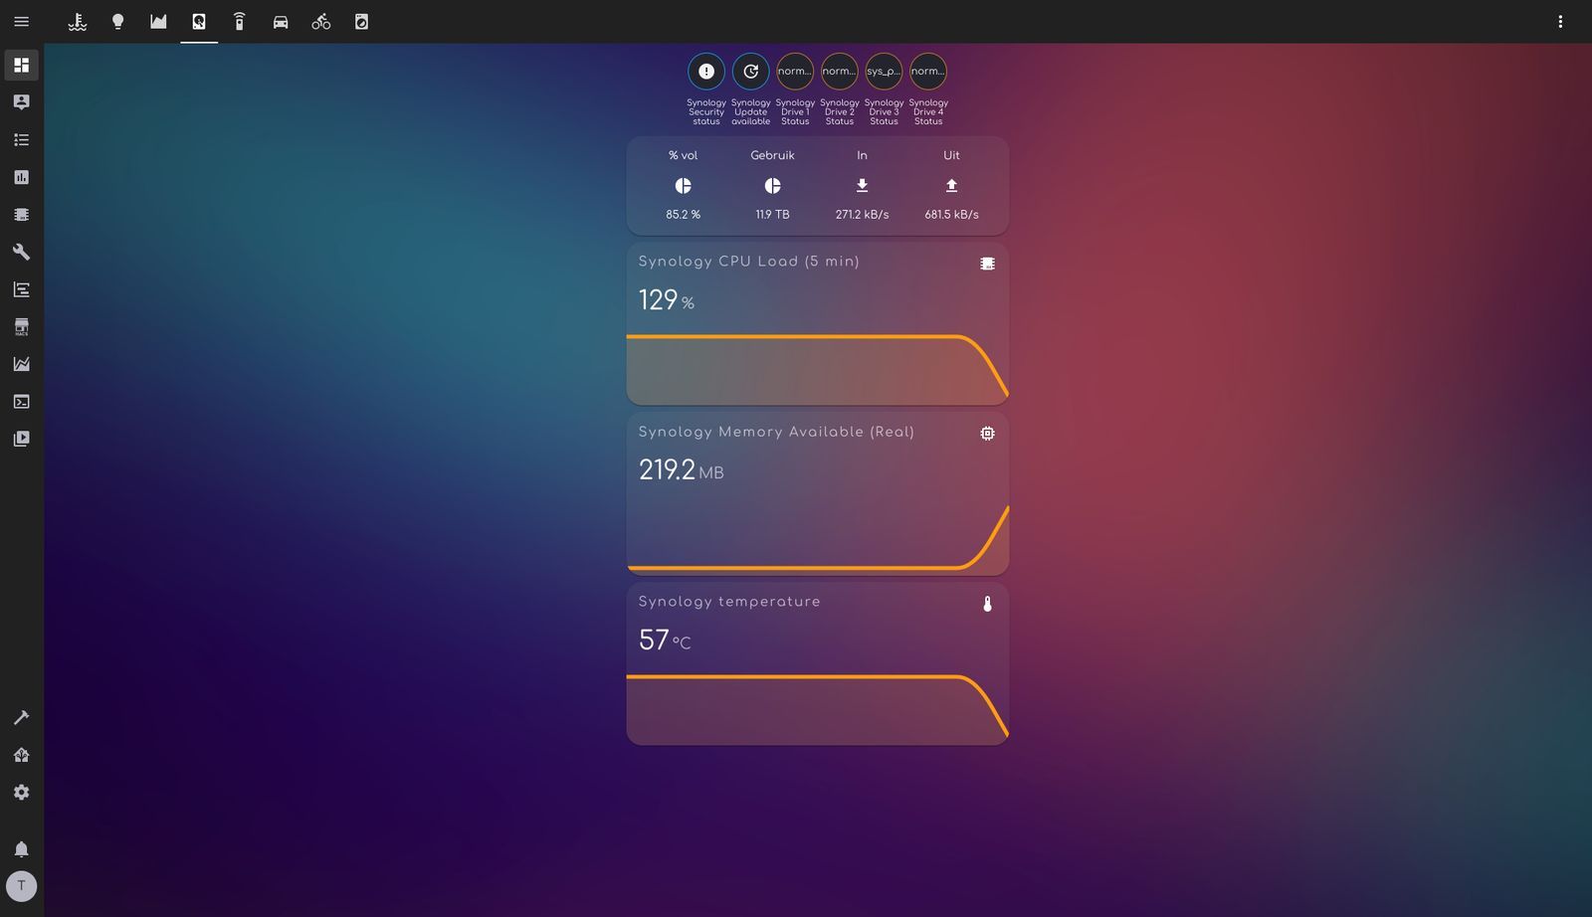
Task: Click the 85.2 % volume entity
Action: tap(683, 185)
